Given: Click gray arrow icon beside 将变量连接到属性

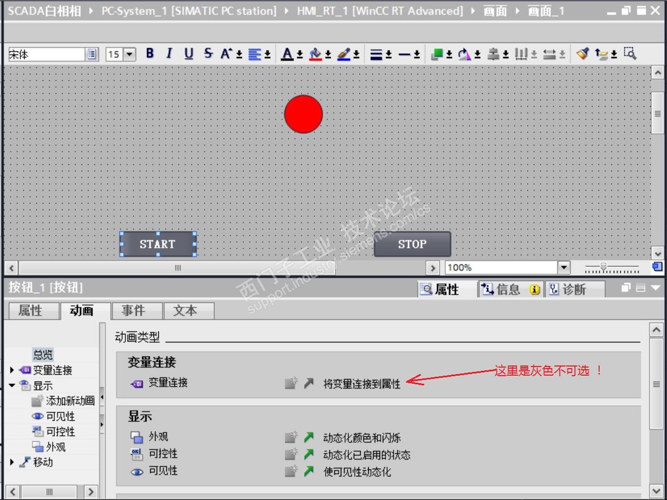Looking at the screenshot, I should click(x=308, y=384).
